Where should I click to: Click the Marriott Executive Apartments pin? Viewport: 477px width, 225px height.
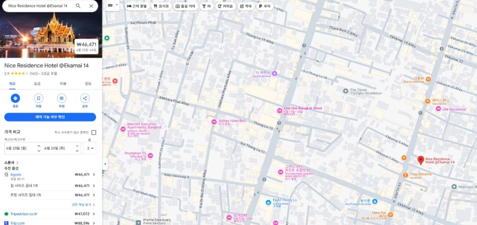point(123,129)
